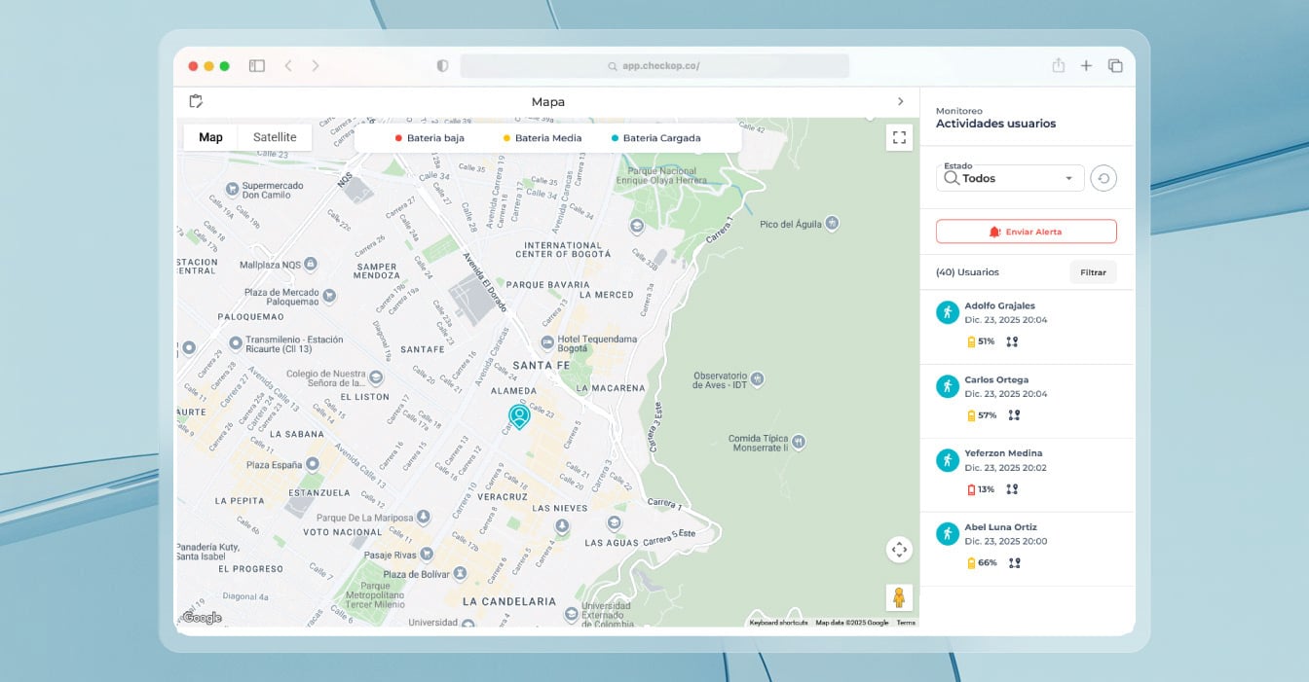Viewport: 1309px width, 682px height.
Task: Select Carlos Ortega in user list
Action: pyautogui.click(x=996, y=380)
